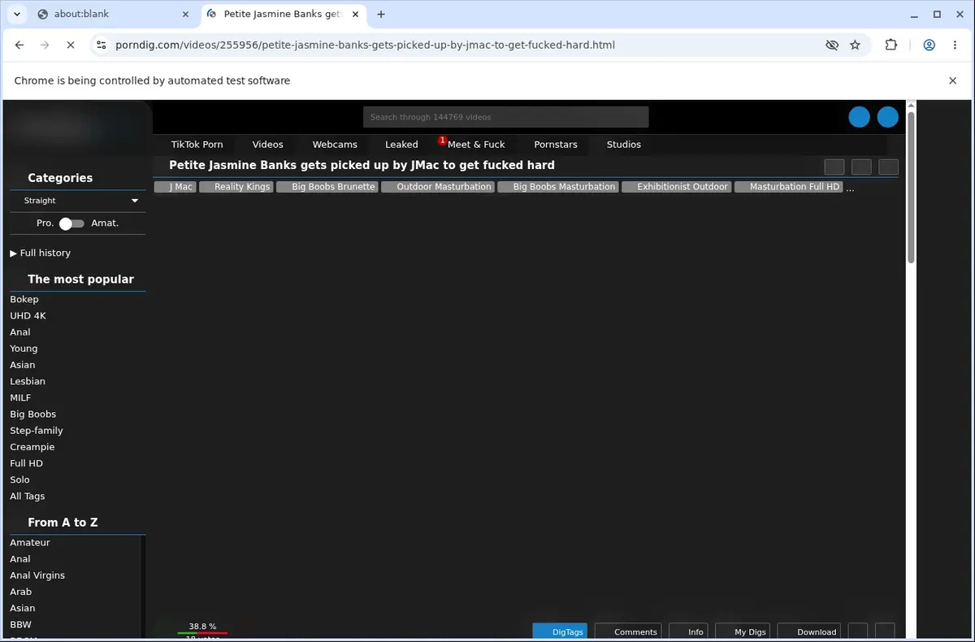
Task: Open the Bokep category link
Action: tap(24, 299)
